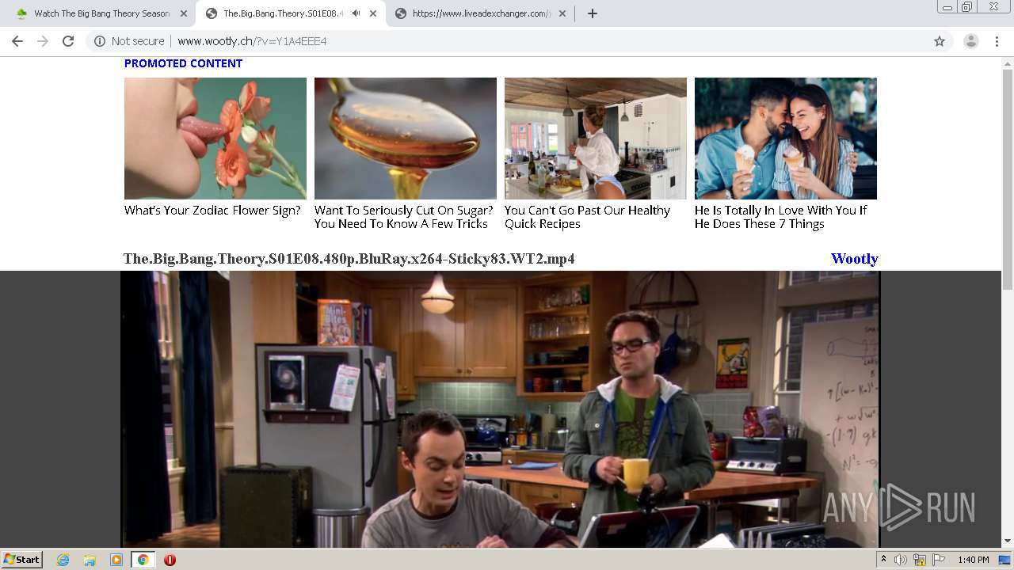The width and height of the screenshot is (1014, 570).
Task: Reload the wootly page
Action: click(x=68, y=41)
